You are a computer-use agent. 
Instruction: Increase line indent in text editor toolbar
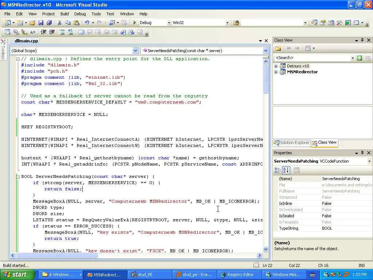[x=52, y=32]
